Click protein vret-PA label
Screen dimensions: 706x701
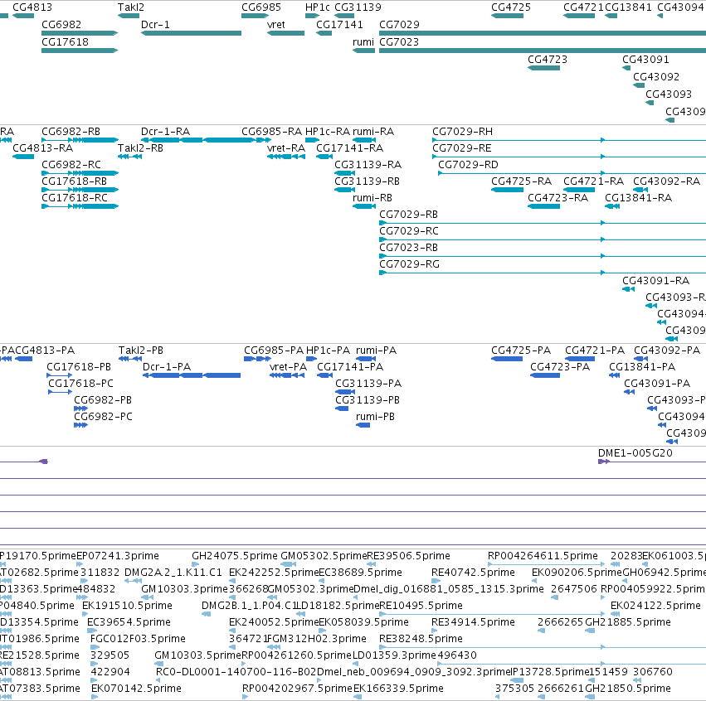(x=288, y=367)
